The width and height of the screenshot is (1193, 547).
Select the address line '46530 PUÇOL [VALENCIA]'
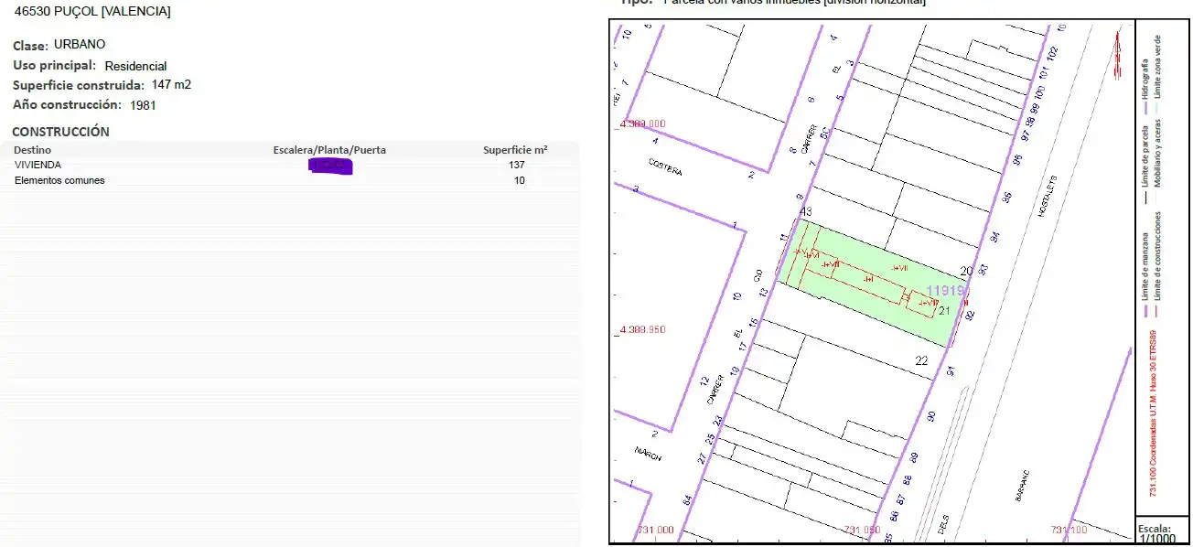(x=92, y=12)
